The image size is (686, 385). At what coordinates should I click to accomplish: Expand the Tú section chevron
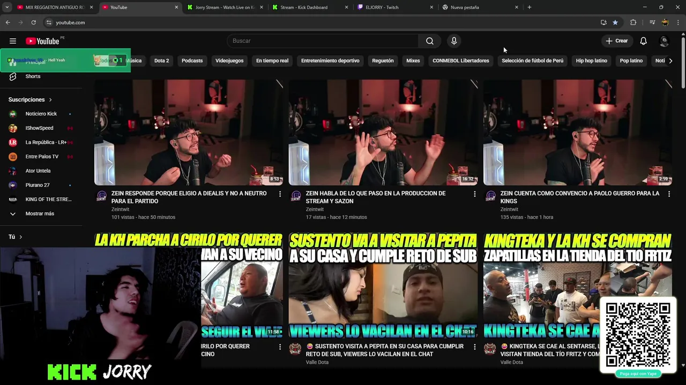coord(21,237)
